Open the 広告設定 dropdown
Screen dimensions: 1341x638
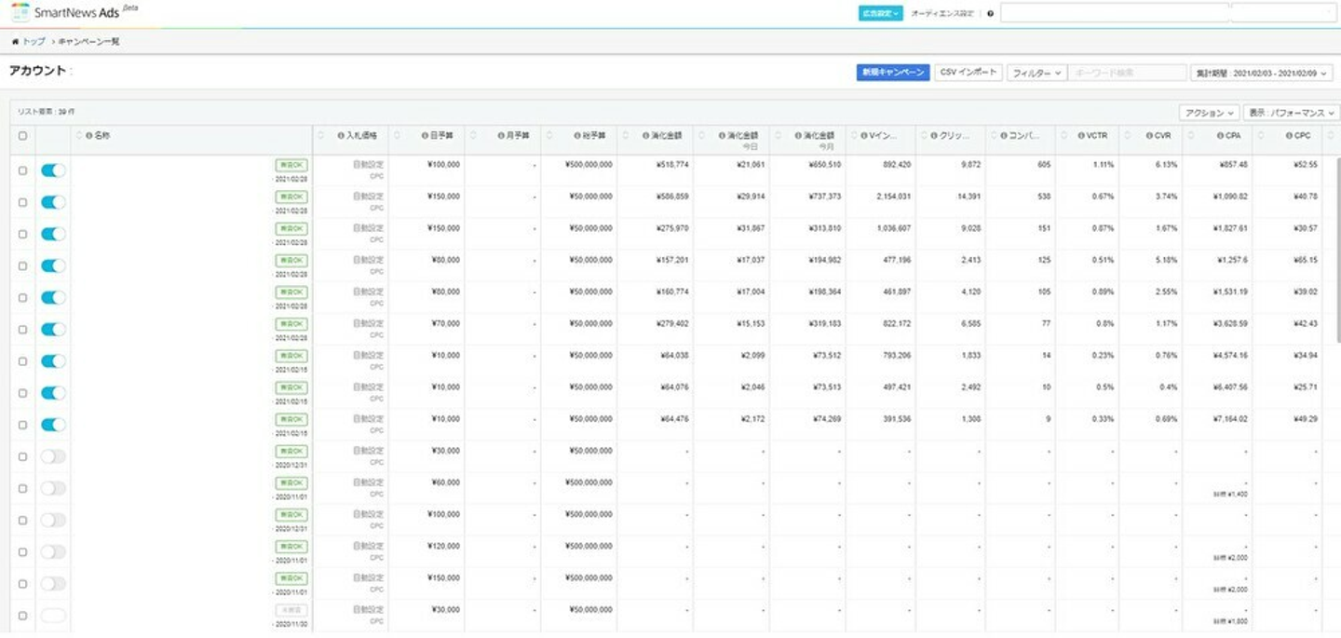(880, 14)
